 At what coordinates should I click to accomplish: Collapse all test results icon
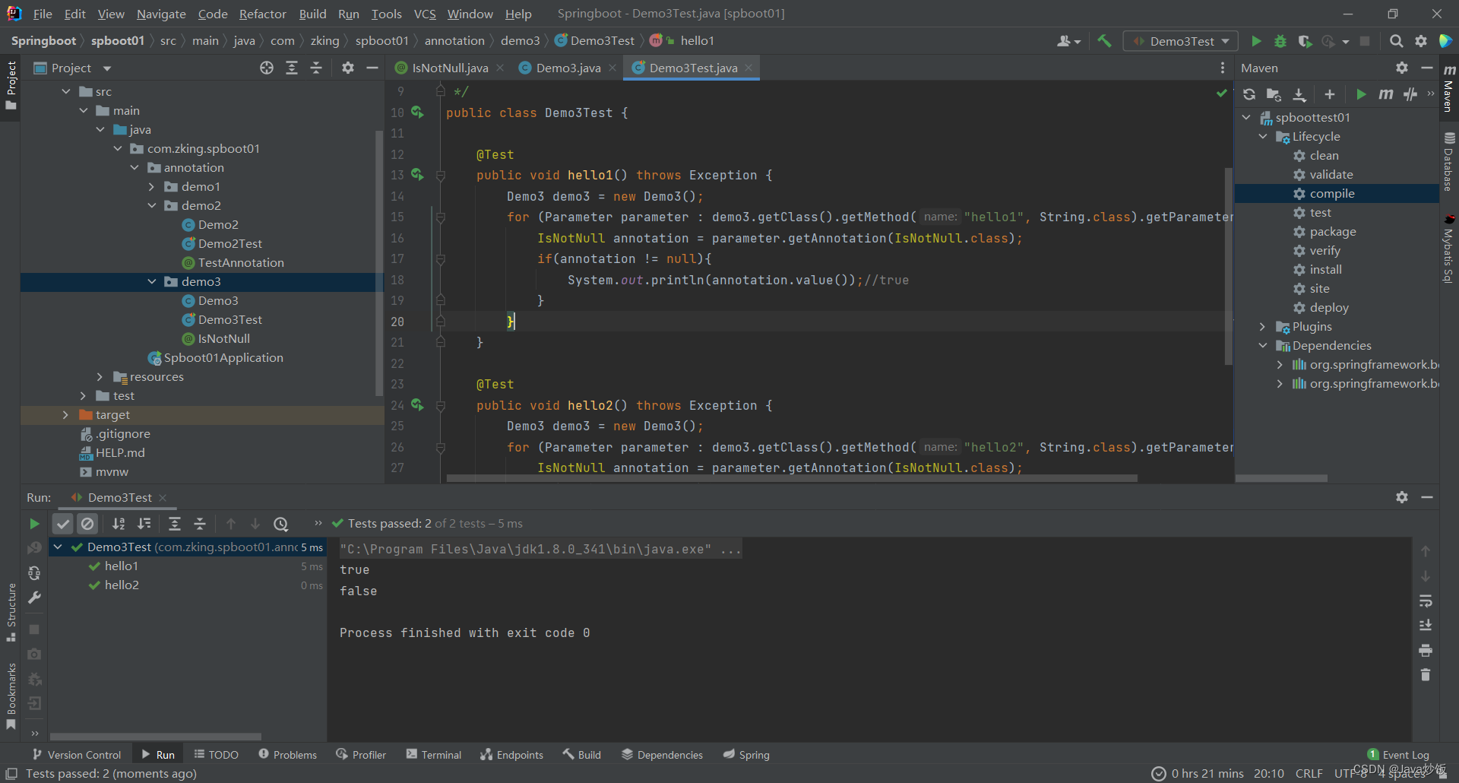click(x=200, y=524)
